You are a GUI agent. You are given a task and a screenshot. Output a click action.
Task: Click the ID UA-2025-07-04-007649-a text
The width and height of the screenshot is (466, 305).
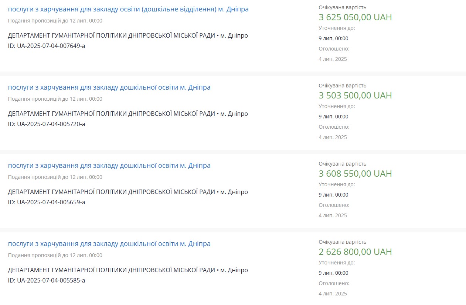tap(47, 46)
